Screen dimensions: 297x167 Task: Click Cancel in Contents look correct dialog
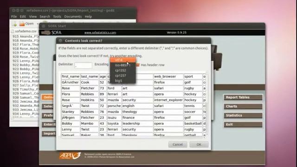(178, 144)
